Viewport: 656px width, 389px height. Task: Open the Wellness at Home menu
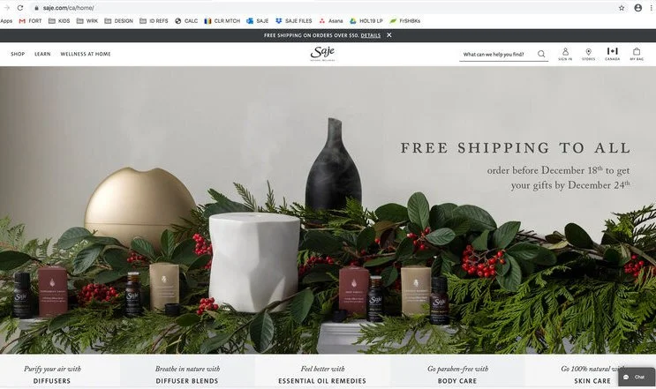click(86, 54)
